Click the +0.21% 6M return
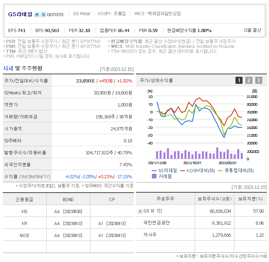 (x=105, y=176)
